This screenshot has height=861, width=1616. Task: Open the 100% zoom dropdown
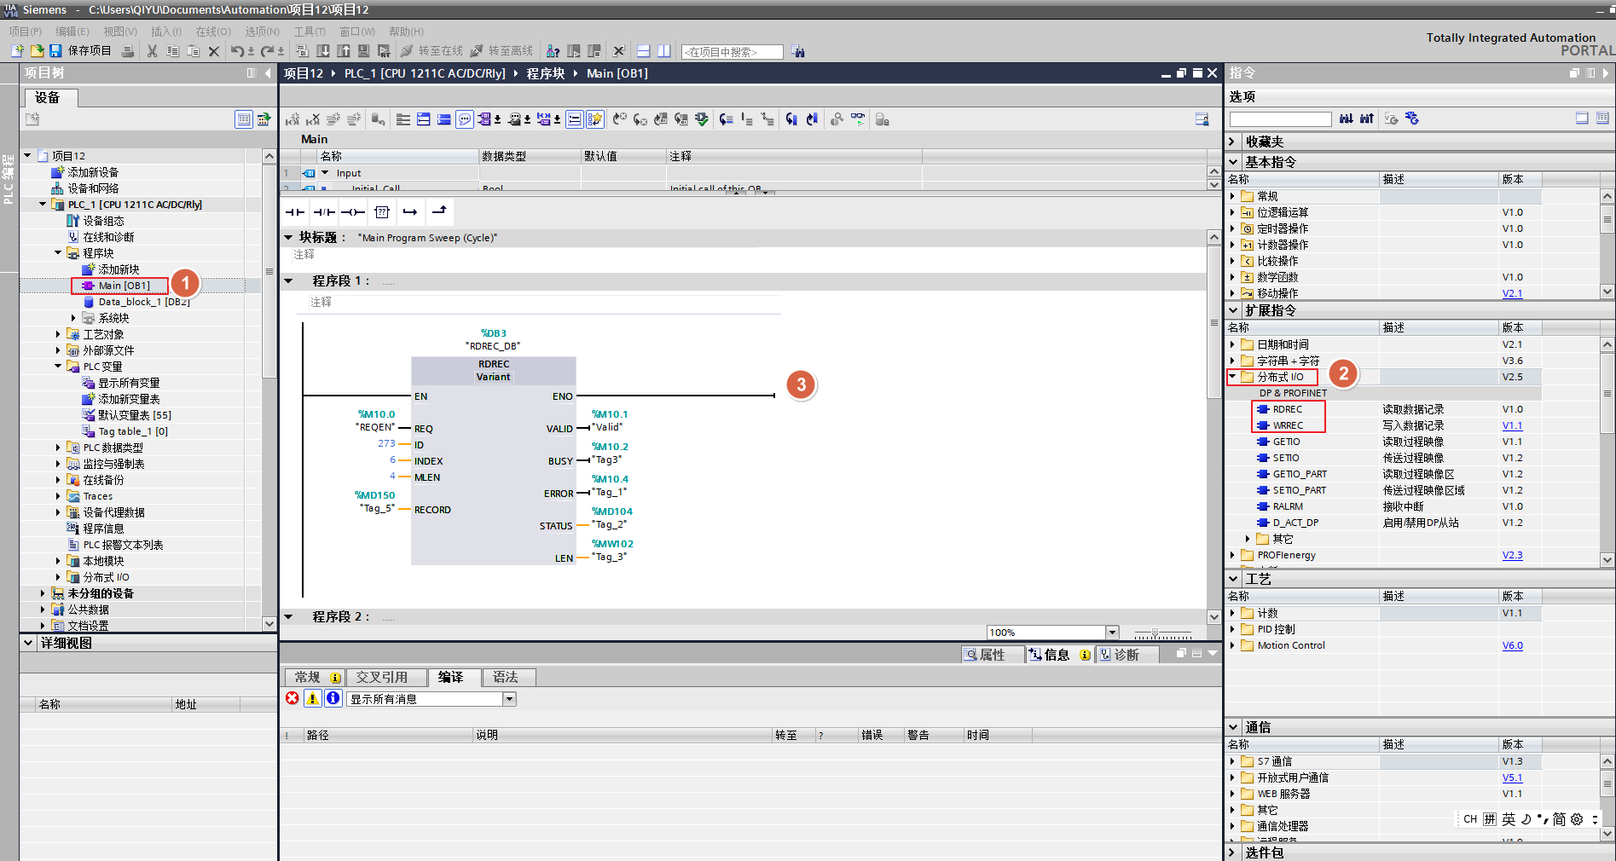(x=1112, y=633)
